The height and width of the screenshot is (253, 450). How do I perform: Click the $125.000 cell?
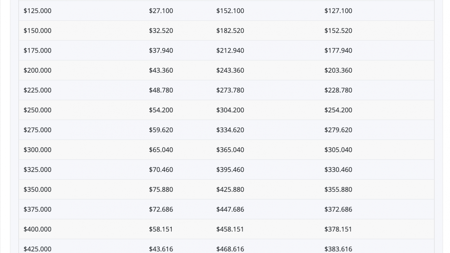[x=37, y=11]
